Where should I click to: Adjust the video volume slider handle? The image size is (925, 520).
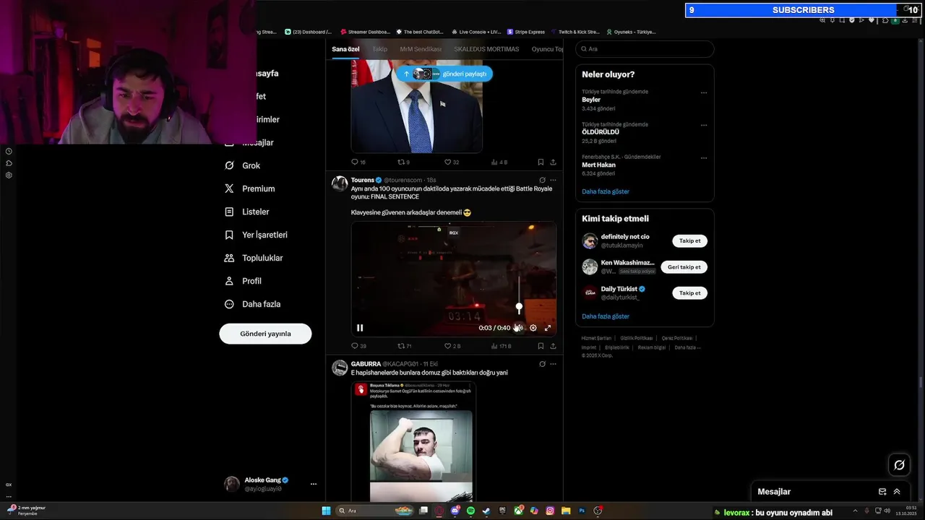(519, 308)
